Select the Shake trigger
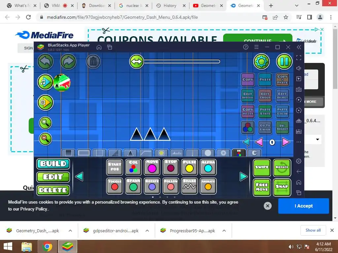Image resolution: width=338 pixels, height=253 pixels. coord(189,186)
